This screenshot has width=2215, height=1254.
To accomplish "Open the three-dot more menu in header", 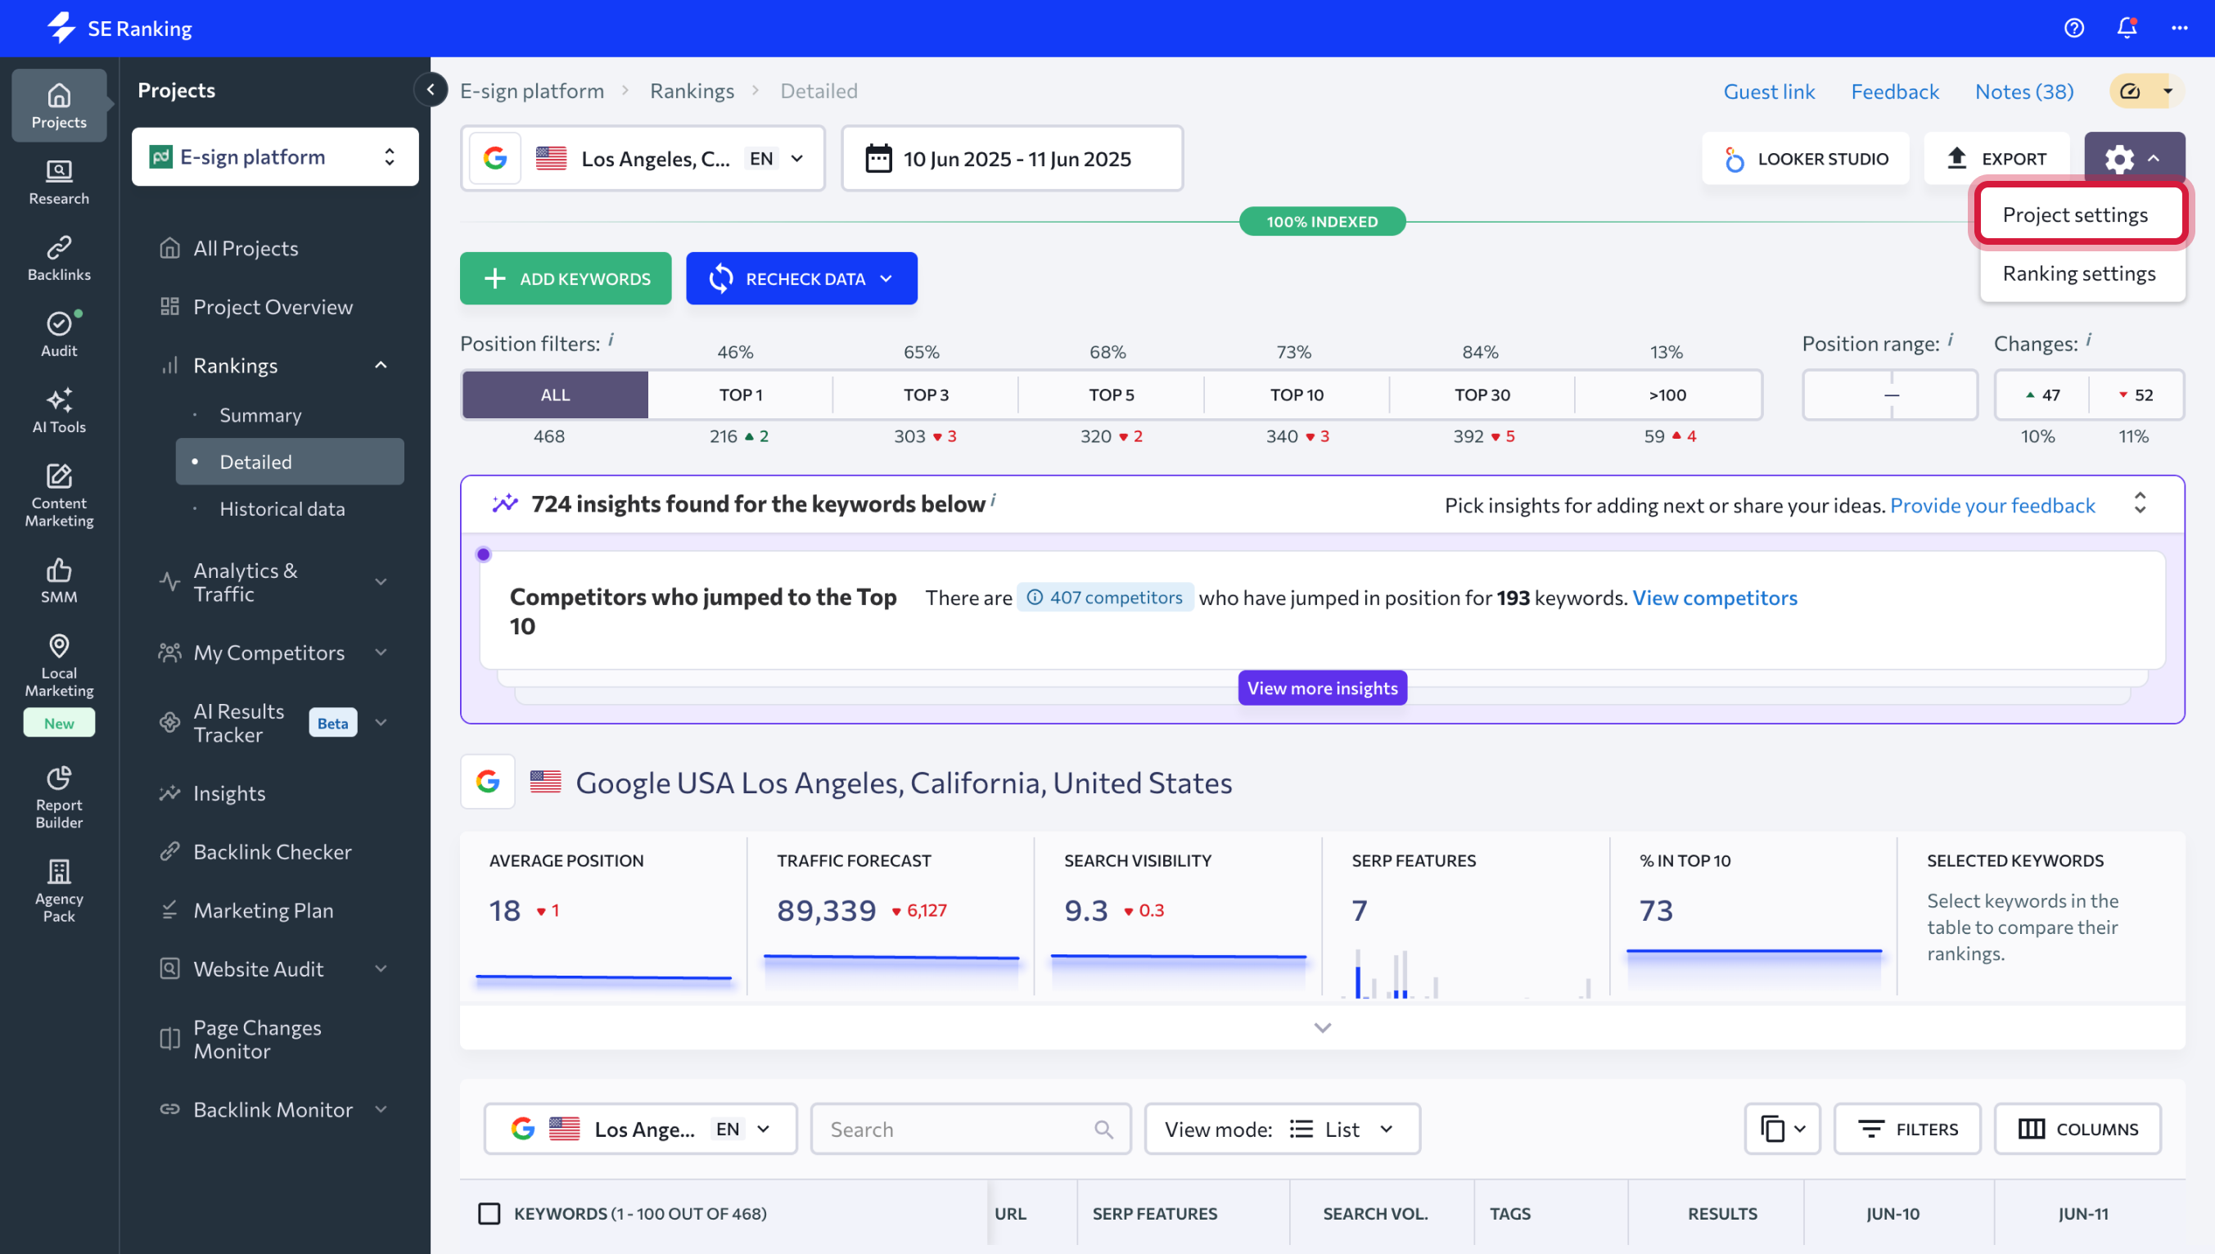I will tap(2179, 29).
